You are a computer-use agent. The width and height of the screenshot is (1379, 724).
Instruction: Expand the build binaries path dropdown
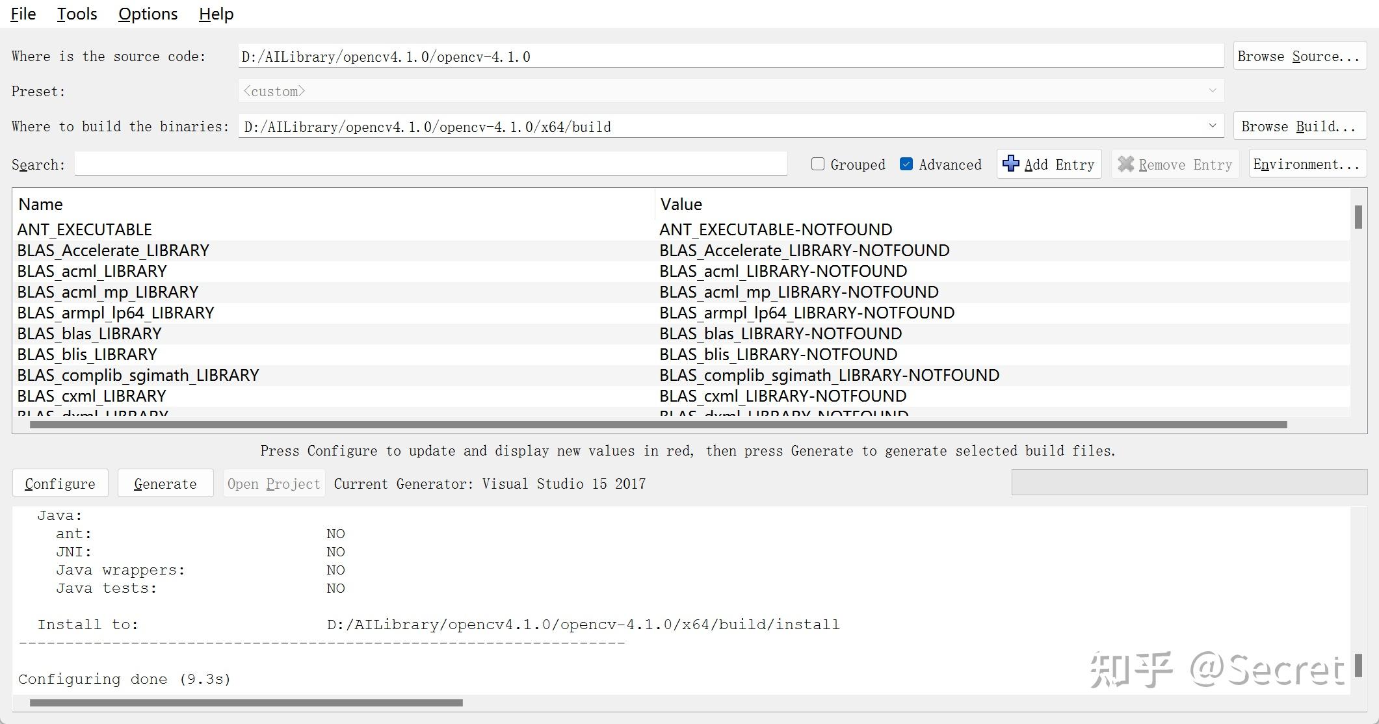pos(1213,125)
